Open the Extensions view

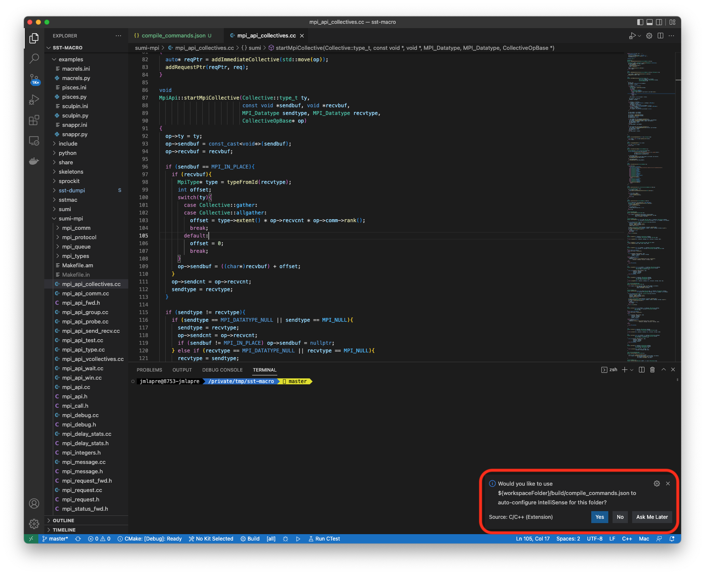point(34,120)
